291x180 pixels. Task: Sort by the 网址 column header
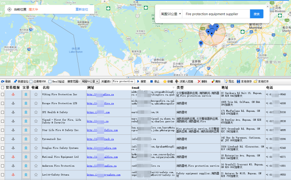91,88
